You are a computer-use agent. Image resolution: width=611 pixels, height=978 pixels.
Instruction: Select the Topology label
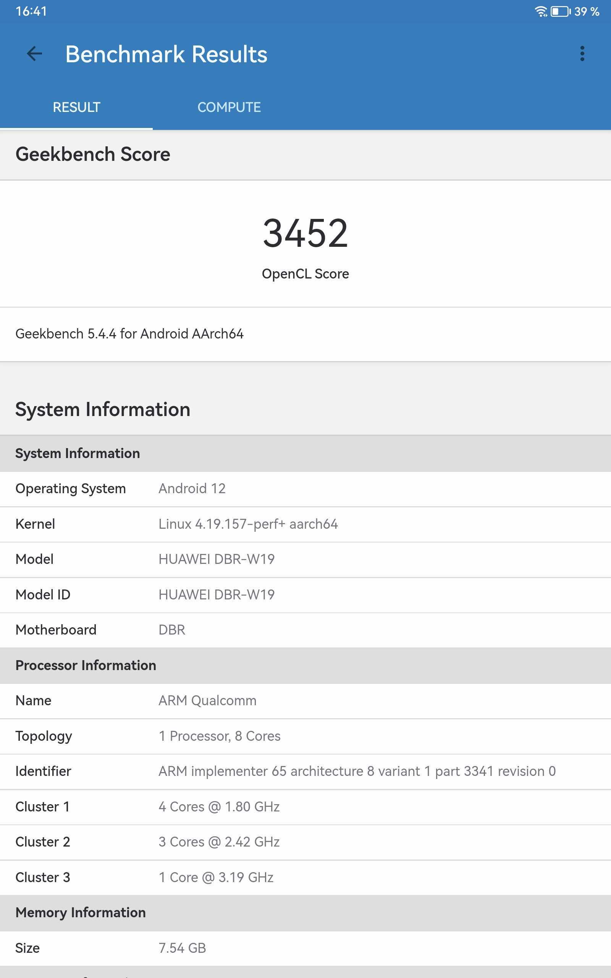click(x=44, y=736)
